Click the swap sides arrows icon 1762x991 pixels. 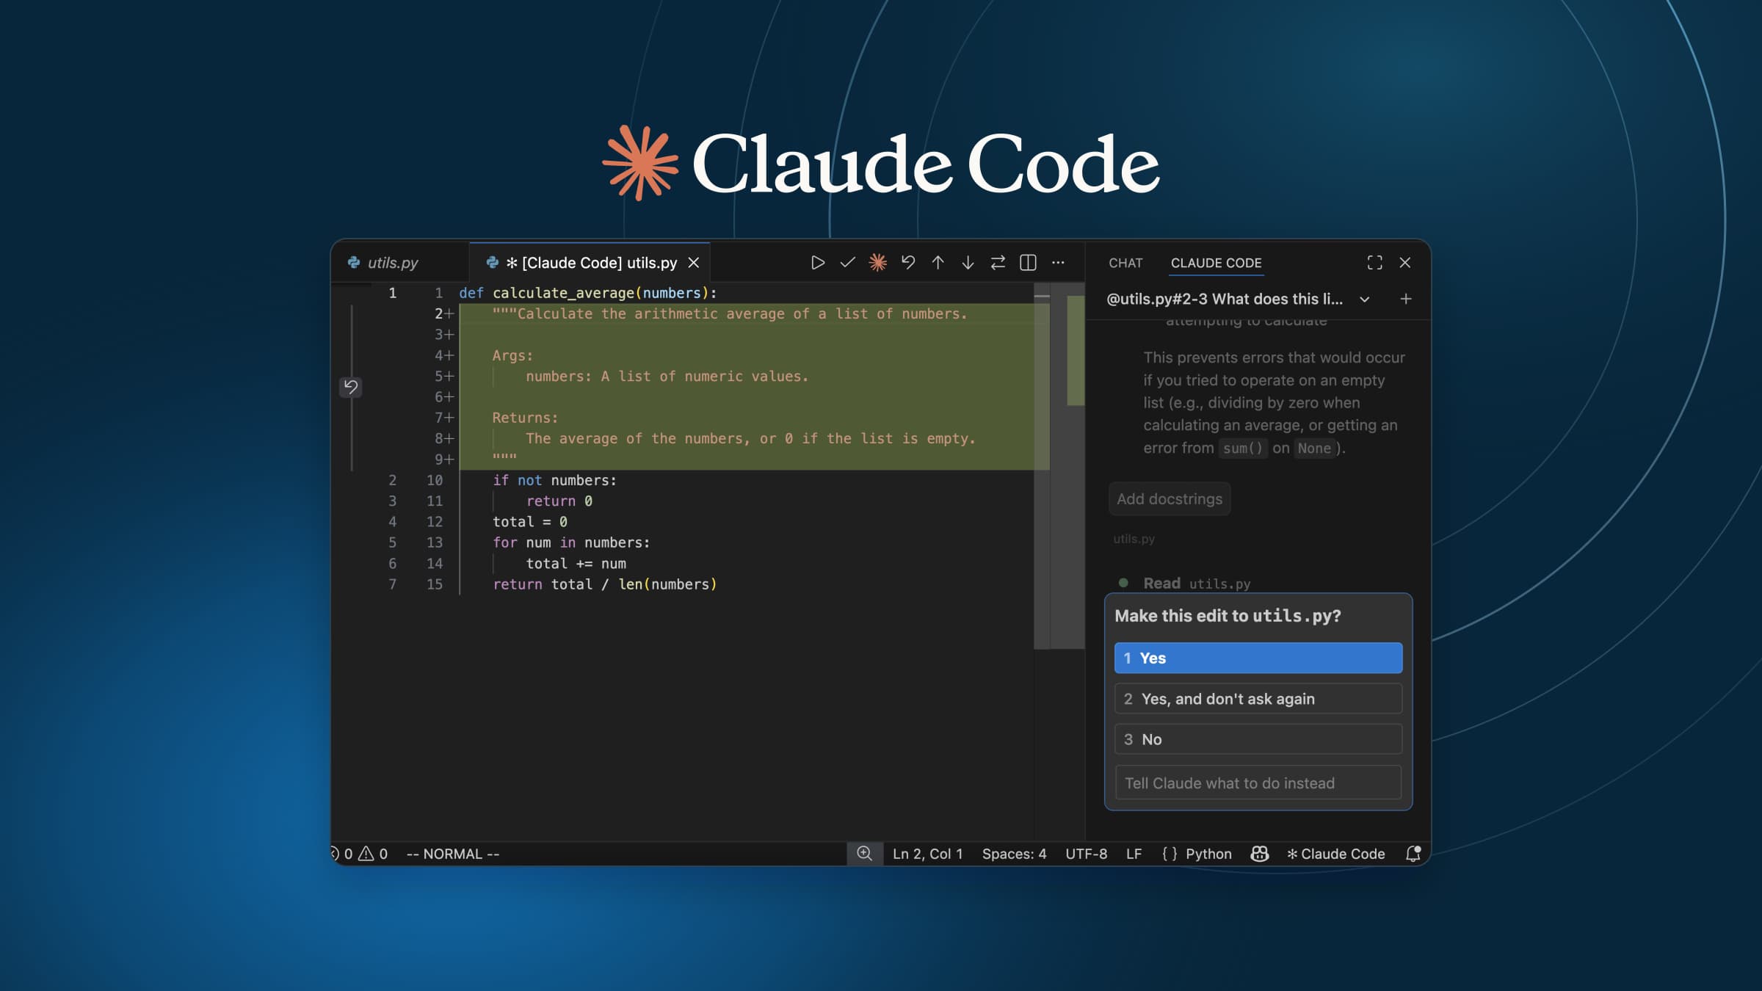click(998, 263)
